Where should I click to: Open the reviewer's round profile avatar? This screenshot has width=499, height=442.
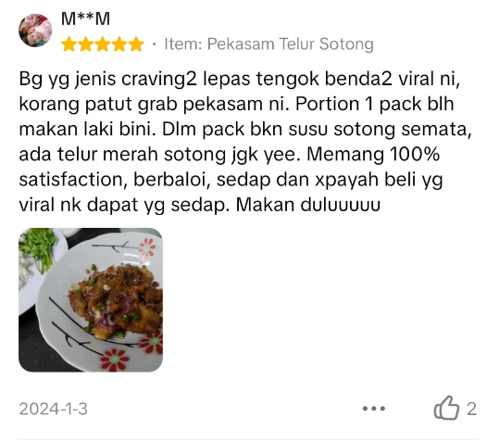(35, 31)
